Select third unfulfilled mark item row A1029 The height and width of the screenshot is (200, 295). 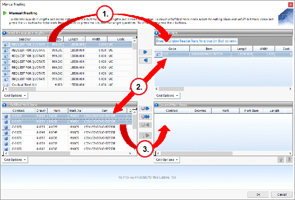point(47,127)
